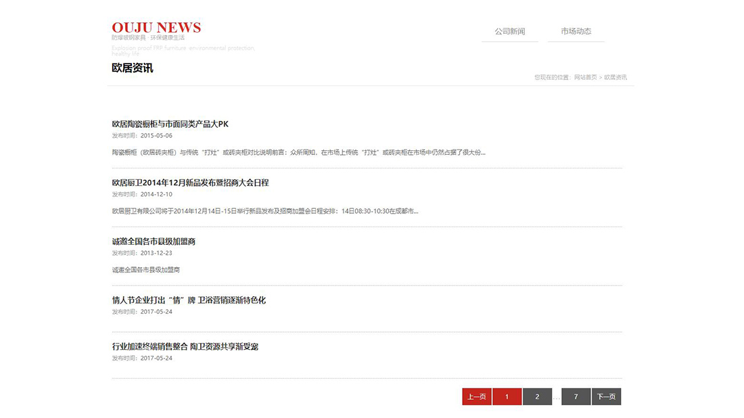Go to page 2 in pagination
This screenshot has width=744, height=418.
click(x=537, y=396)
